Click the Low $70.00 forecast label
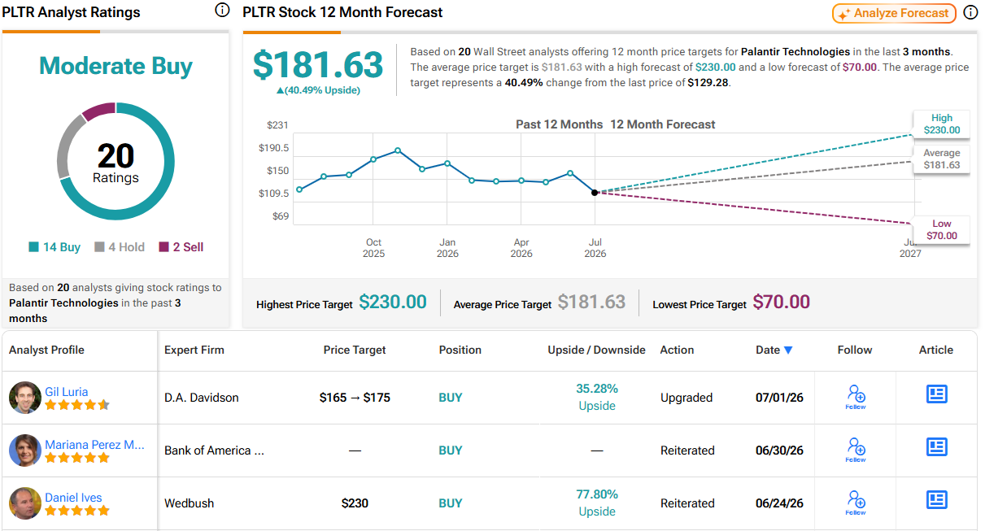The height and width of the screenshot is (531, 985). coord(941,229)
